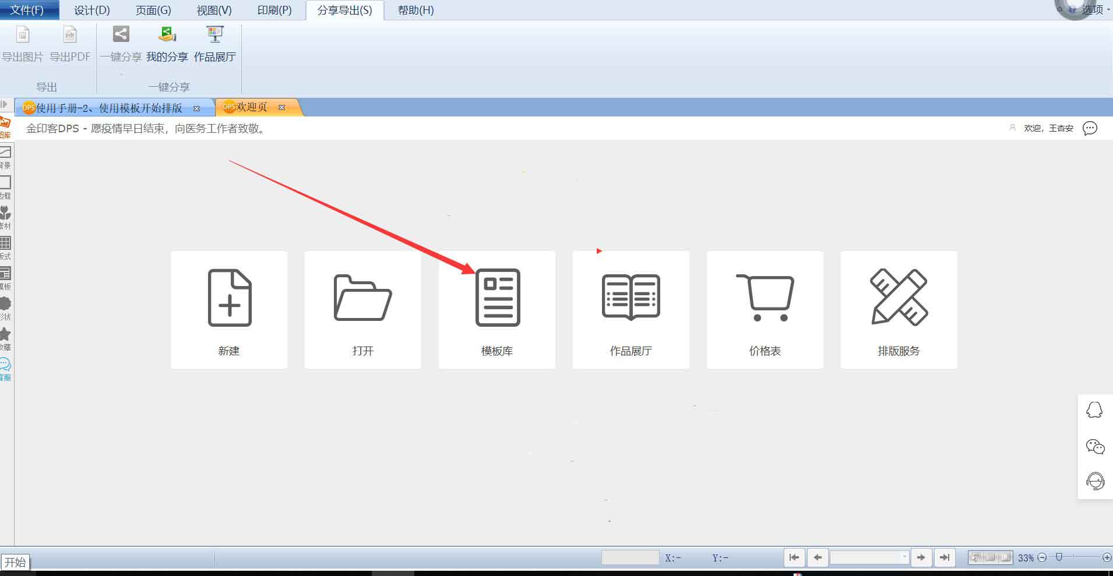1113x576 pixels.
Task: Open the 印刷(P) ribbon tab
Action: [274, 10]
